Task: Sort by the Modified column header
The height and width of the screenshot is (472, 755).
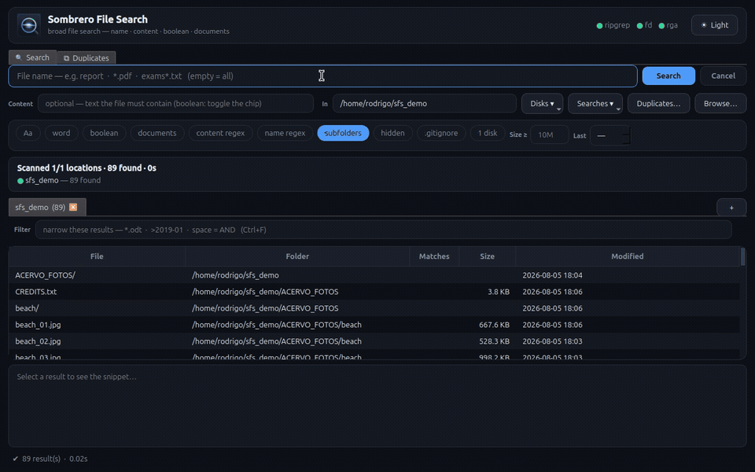Action: tap(628, 256)
